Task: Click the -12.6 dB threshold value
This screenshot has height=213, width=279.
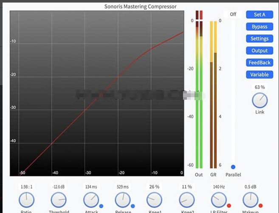Action: 59,187
